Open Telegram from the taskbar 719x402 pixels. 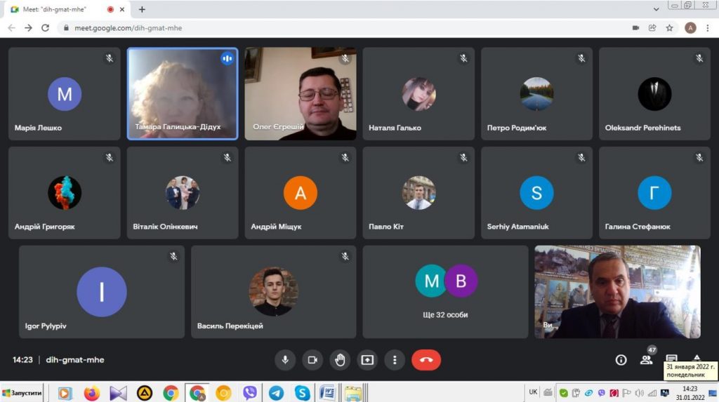click(x=277, y=393)
